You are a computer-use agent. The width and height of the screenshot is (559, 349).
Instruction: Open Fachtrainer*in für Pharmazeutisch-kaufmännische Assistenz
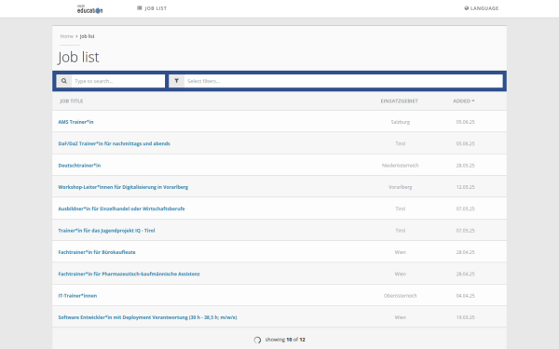130,274
